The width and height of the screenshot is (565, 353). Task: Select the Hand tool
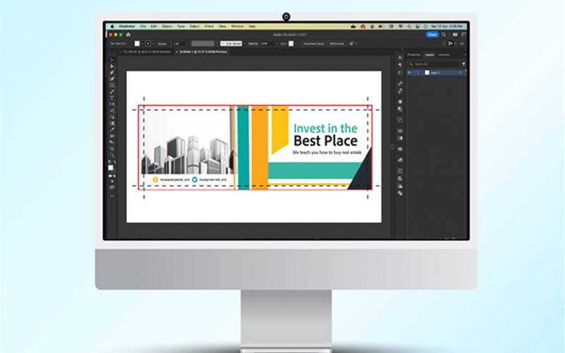click(x=112, y=149)
